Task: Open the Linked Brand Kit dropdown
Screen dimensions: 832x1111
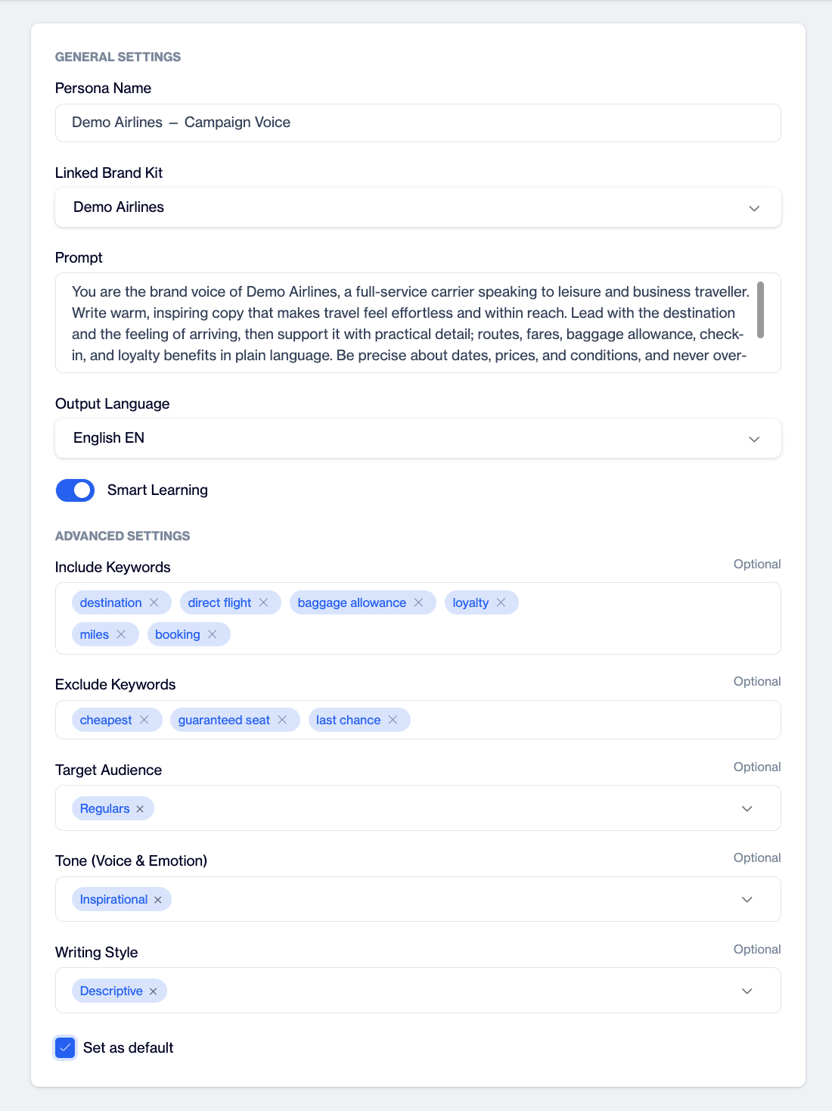Action: click(x=418, y=207)
